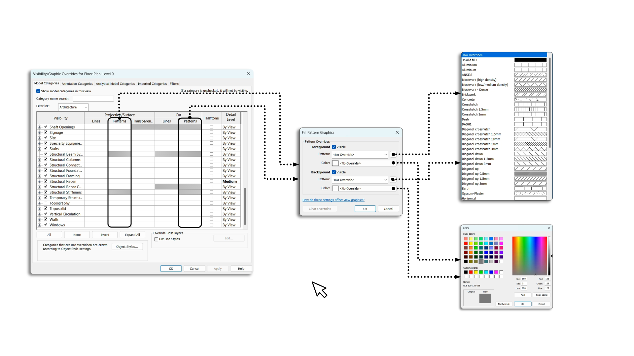The height and width of the screenshot is (356, 634).
Task: Expand the Stairs category plus icon
Action: click(x=39, y=149)
